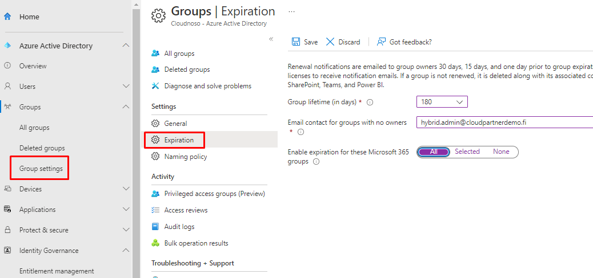Open the Group lifetime 180 dropdown

click(442, 102)
